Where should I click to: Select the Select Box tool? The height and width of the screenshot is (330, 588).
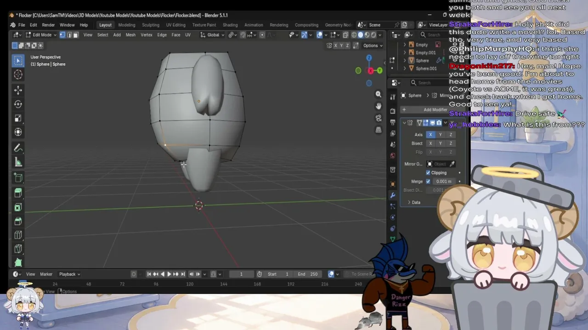click(18, 60)
